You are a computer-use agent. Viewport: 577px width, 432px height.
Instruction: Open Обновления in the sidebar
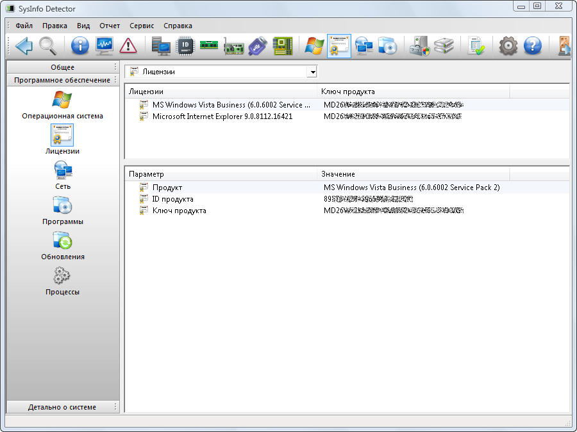point(63,246)
